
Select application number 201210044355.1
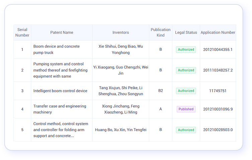click(x=218, y=50)
